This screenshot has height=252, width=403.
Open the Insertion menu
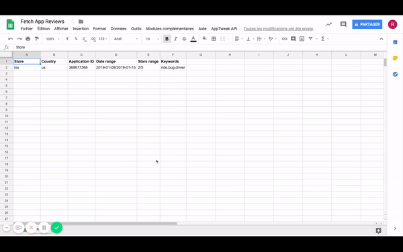81,29
